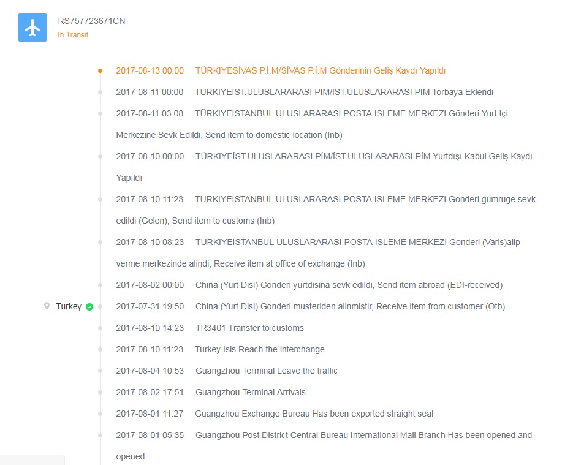Image resolution: width=573 pixels, height=465 pixels.
Task: Click the 2017-08-02 17:51 timestamp
Action: pos(150,392)
